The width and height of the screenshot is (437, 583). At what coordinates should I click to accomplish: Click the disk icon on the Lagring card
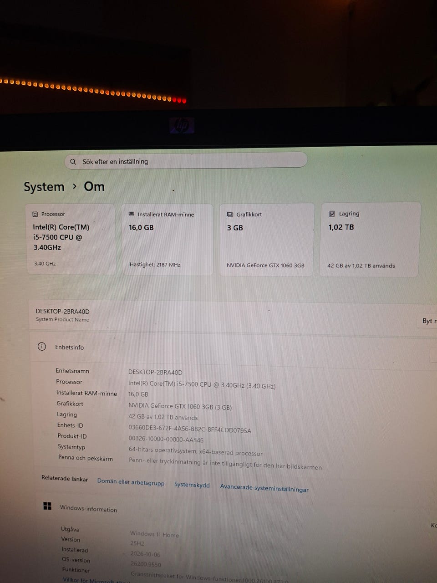click(x=332, y=214)
